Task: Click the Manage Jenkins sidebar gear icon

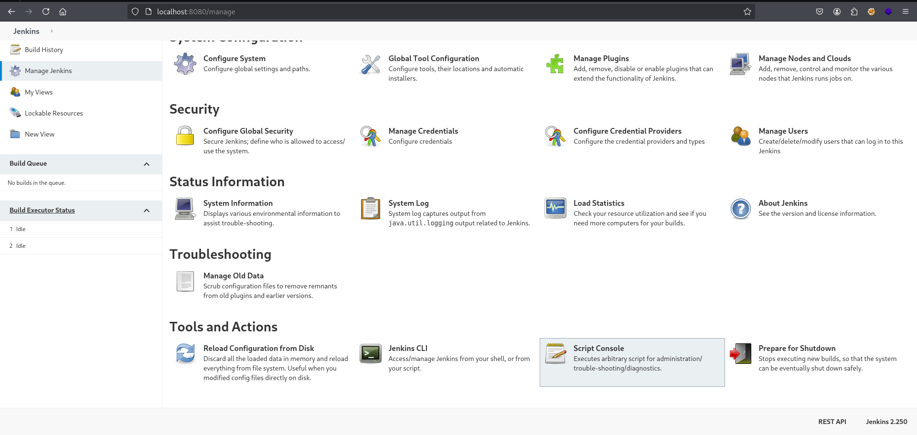Action: coord(15,71)
